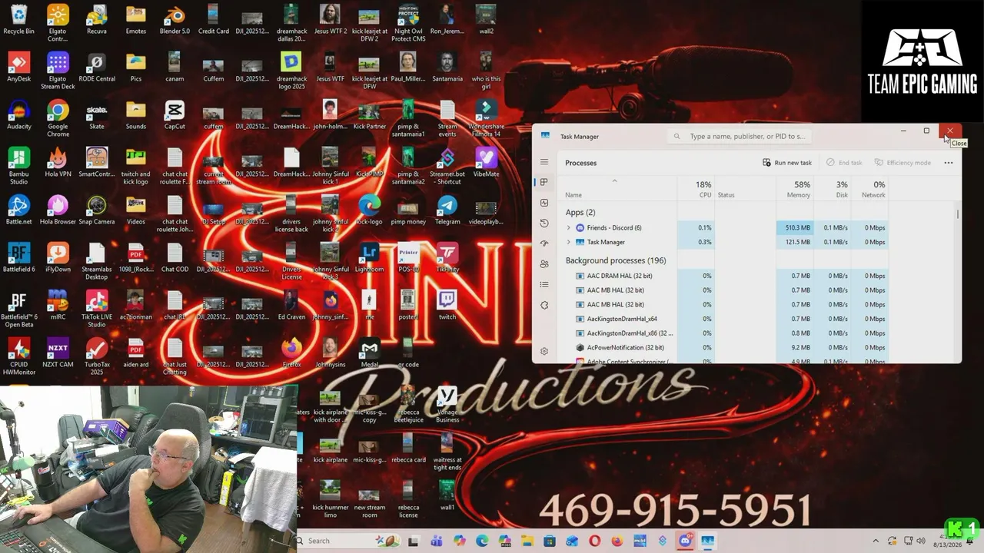
Task: Show hidden system tray icons
Action: (x=876, y=541)
